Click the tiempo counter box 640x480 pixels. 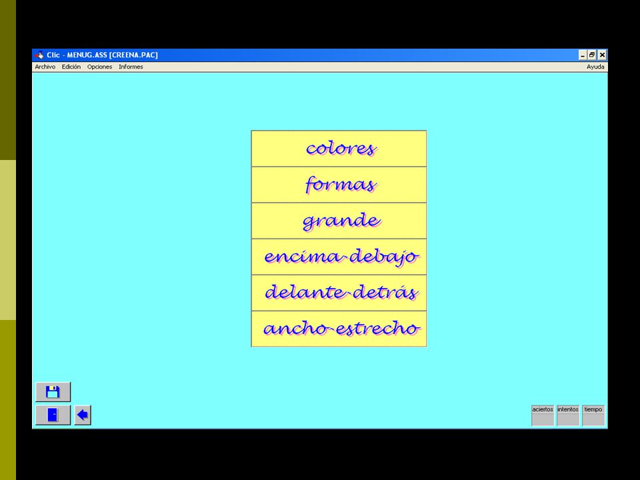[x=593, y=415]
